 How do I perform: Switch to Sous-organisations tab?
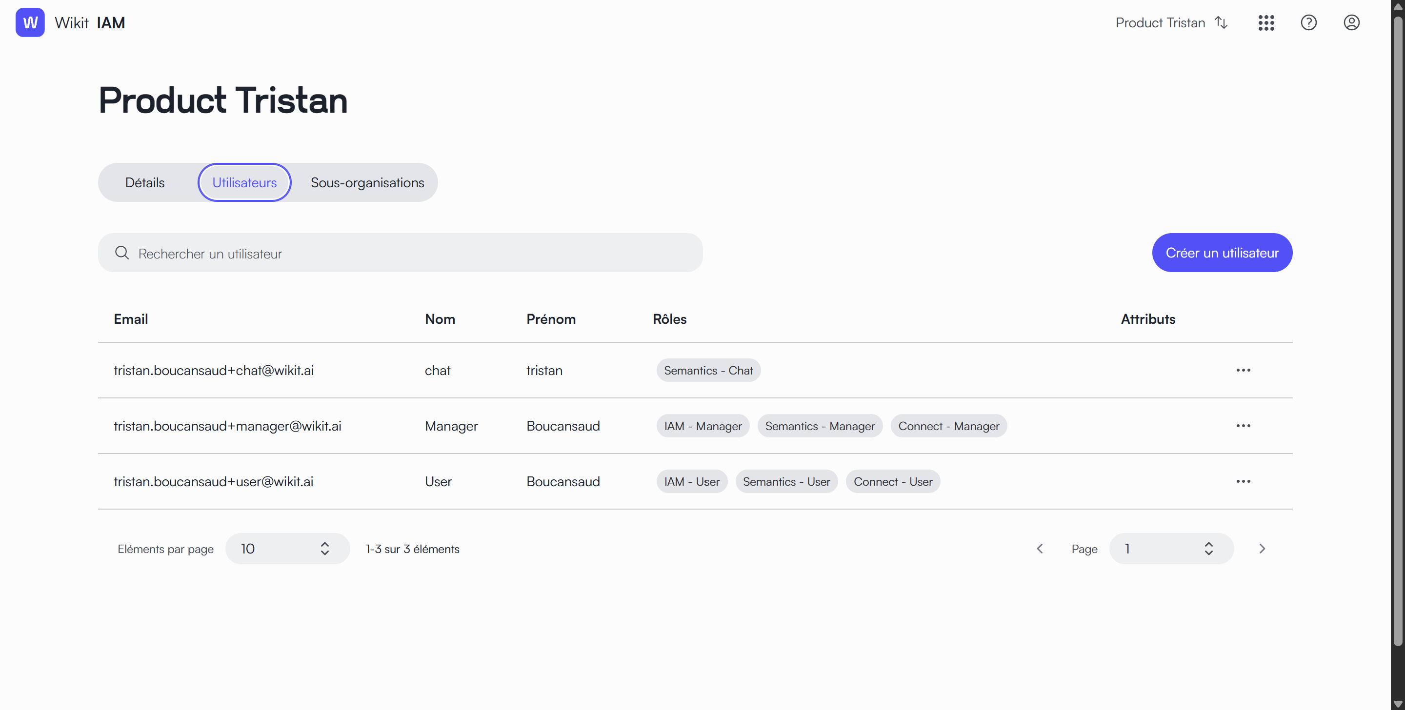pos(367,182)
